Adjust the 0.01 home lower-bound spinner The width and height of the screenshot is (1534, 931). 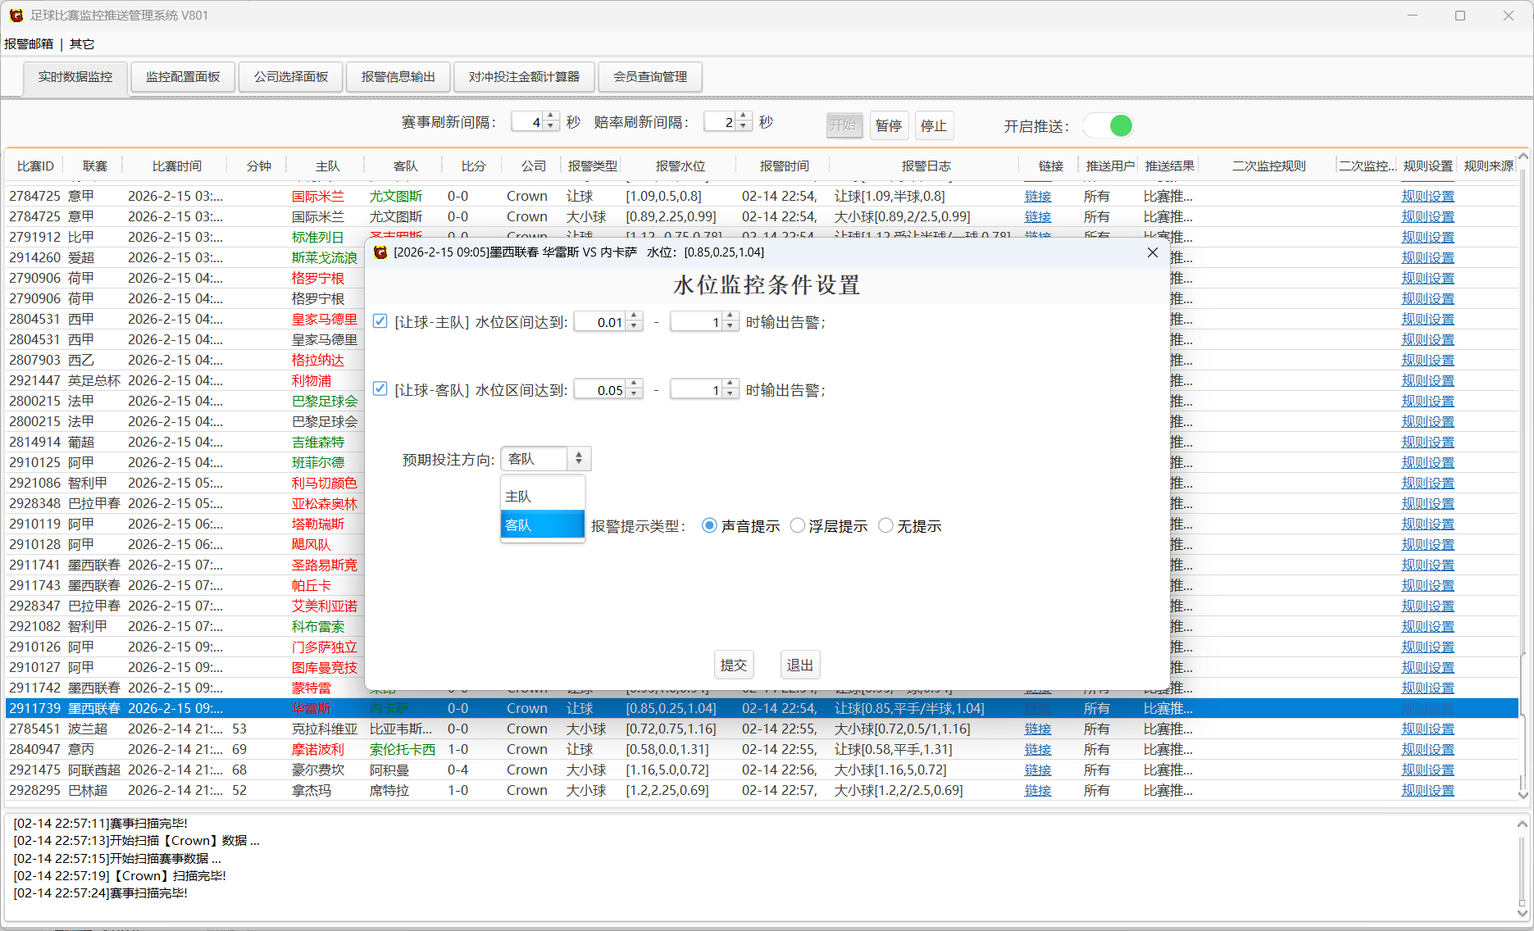pos(634,322)
